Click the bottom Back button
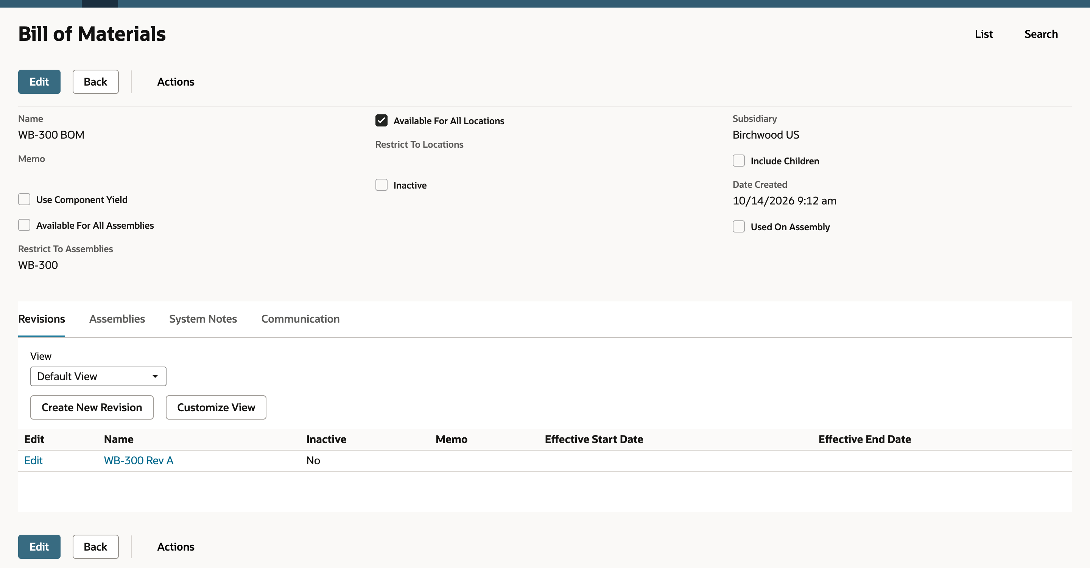 [95, 546]
